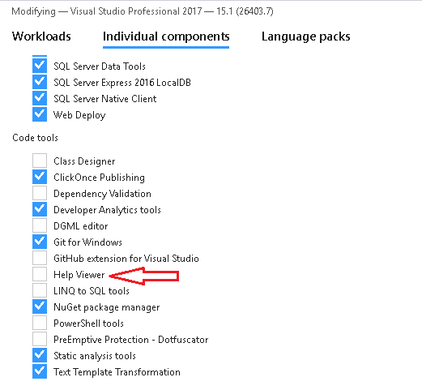The height and width of the screenshot is (390, 422).
Task: Uncheck Static analysis tools
Action: pyautogui.click(x=40, y=355)
